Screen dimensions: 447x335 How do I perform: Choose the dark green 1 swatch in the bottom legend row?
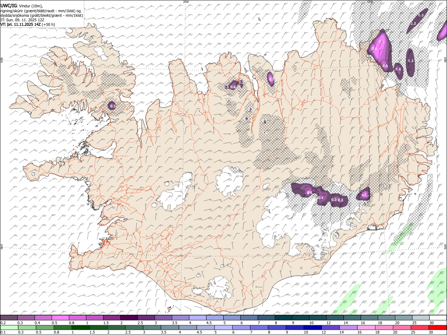tap(80, 327)
